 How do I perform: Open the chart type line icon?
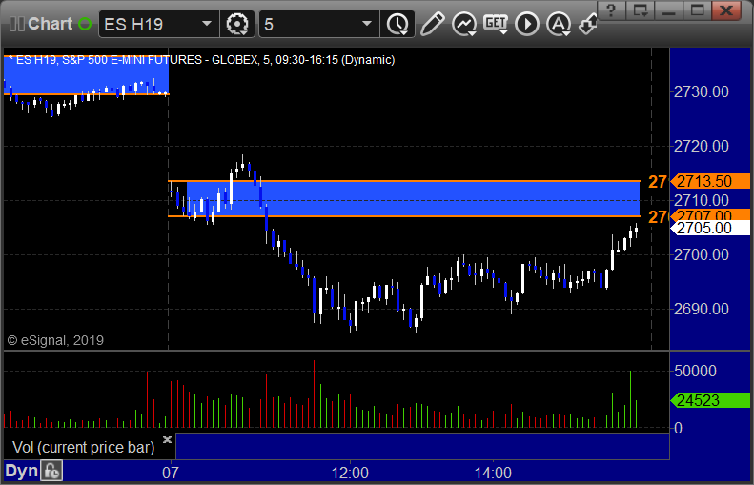coord(463,24)
